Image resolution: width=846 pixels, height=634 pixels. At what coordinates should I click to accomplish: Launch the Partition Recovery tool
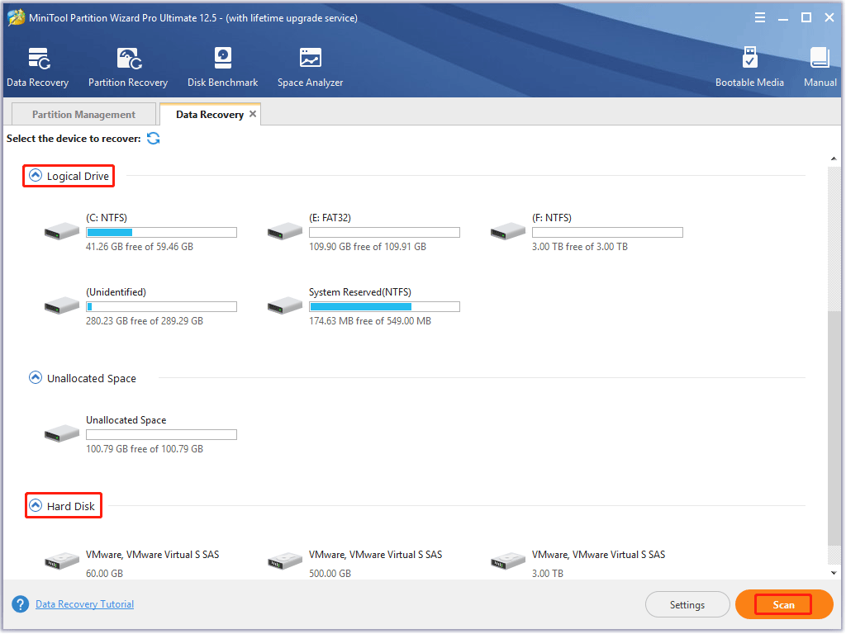click(x=128, y=68)
